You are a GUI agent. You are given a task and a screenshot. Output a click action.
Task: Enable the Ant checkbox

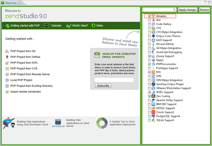coord(149,20)
